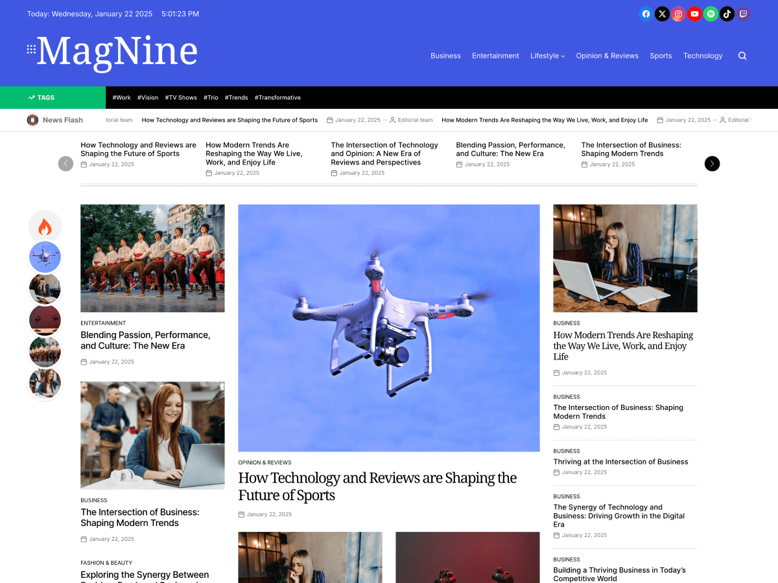The height and width of the screenshot is (583, 778).
Task: Open MagNine's Facebook social icon
Action: (646, 14)
